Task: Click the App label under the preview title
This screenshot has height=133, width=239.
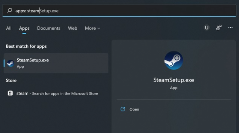Action: pyautogui.click(x=174, y=88)
